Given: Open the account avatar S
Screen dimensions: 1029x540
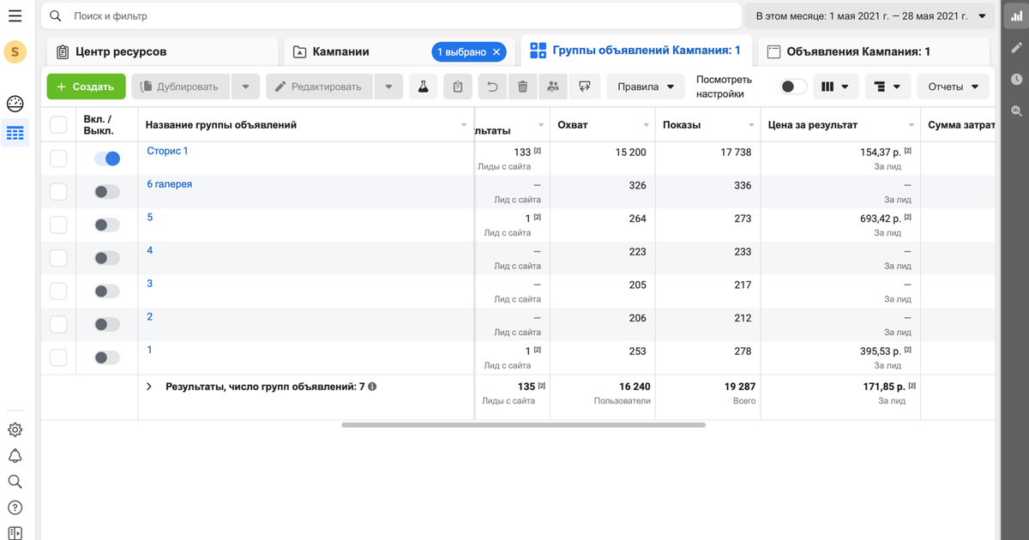Looking at the screenshot, I should (x=15, y=52).
